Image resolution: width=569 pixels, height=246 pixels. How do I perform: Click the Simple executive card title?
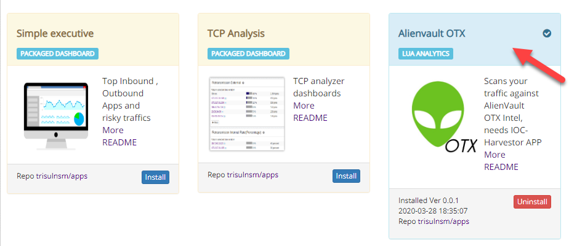coord(55,34)
